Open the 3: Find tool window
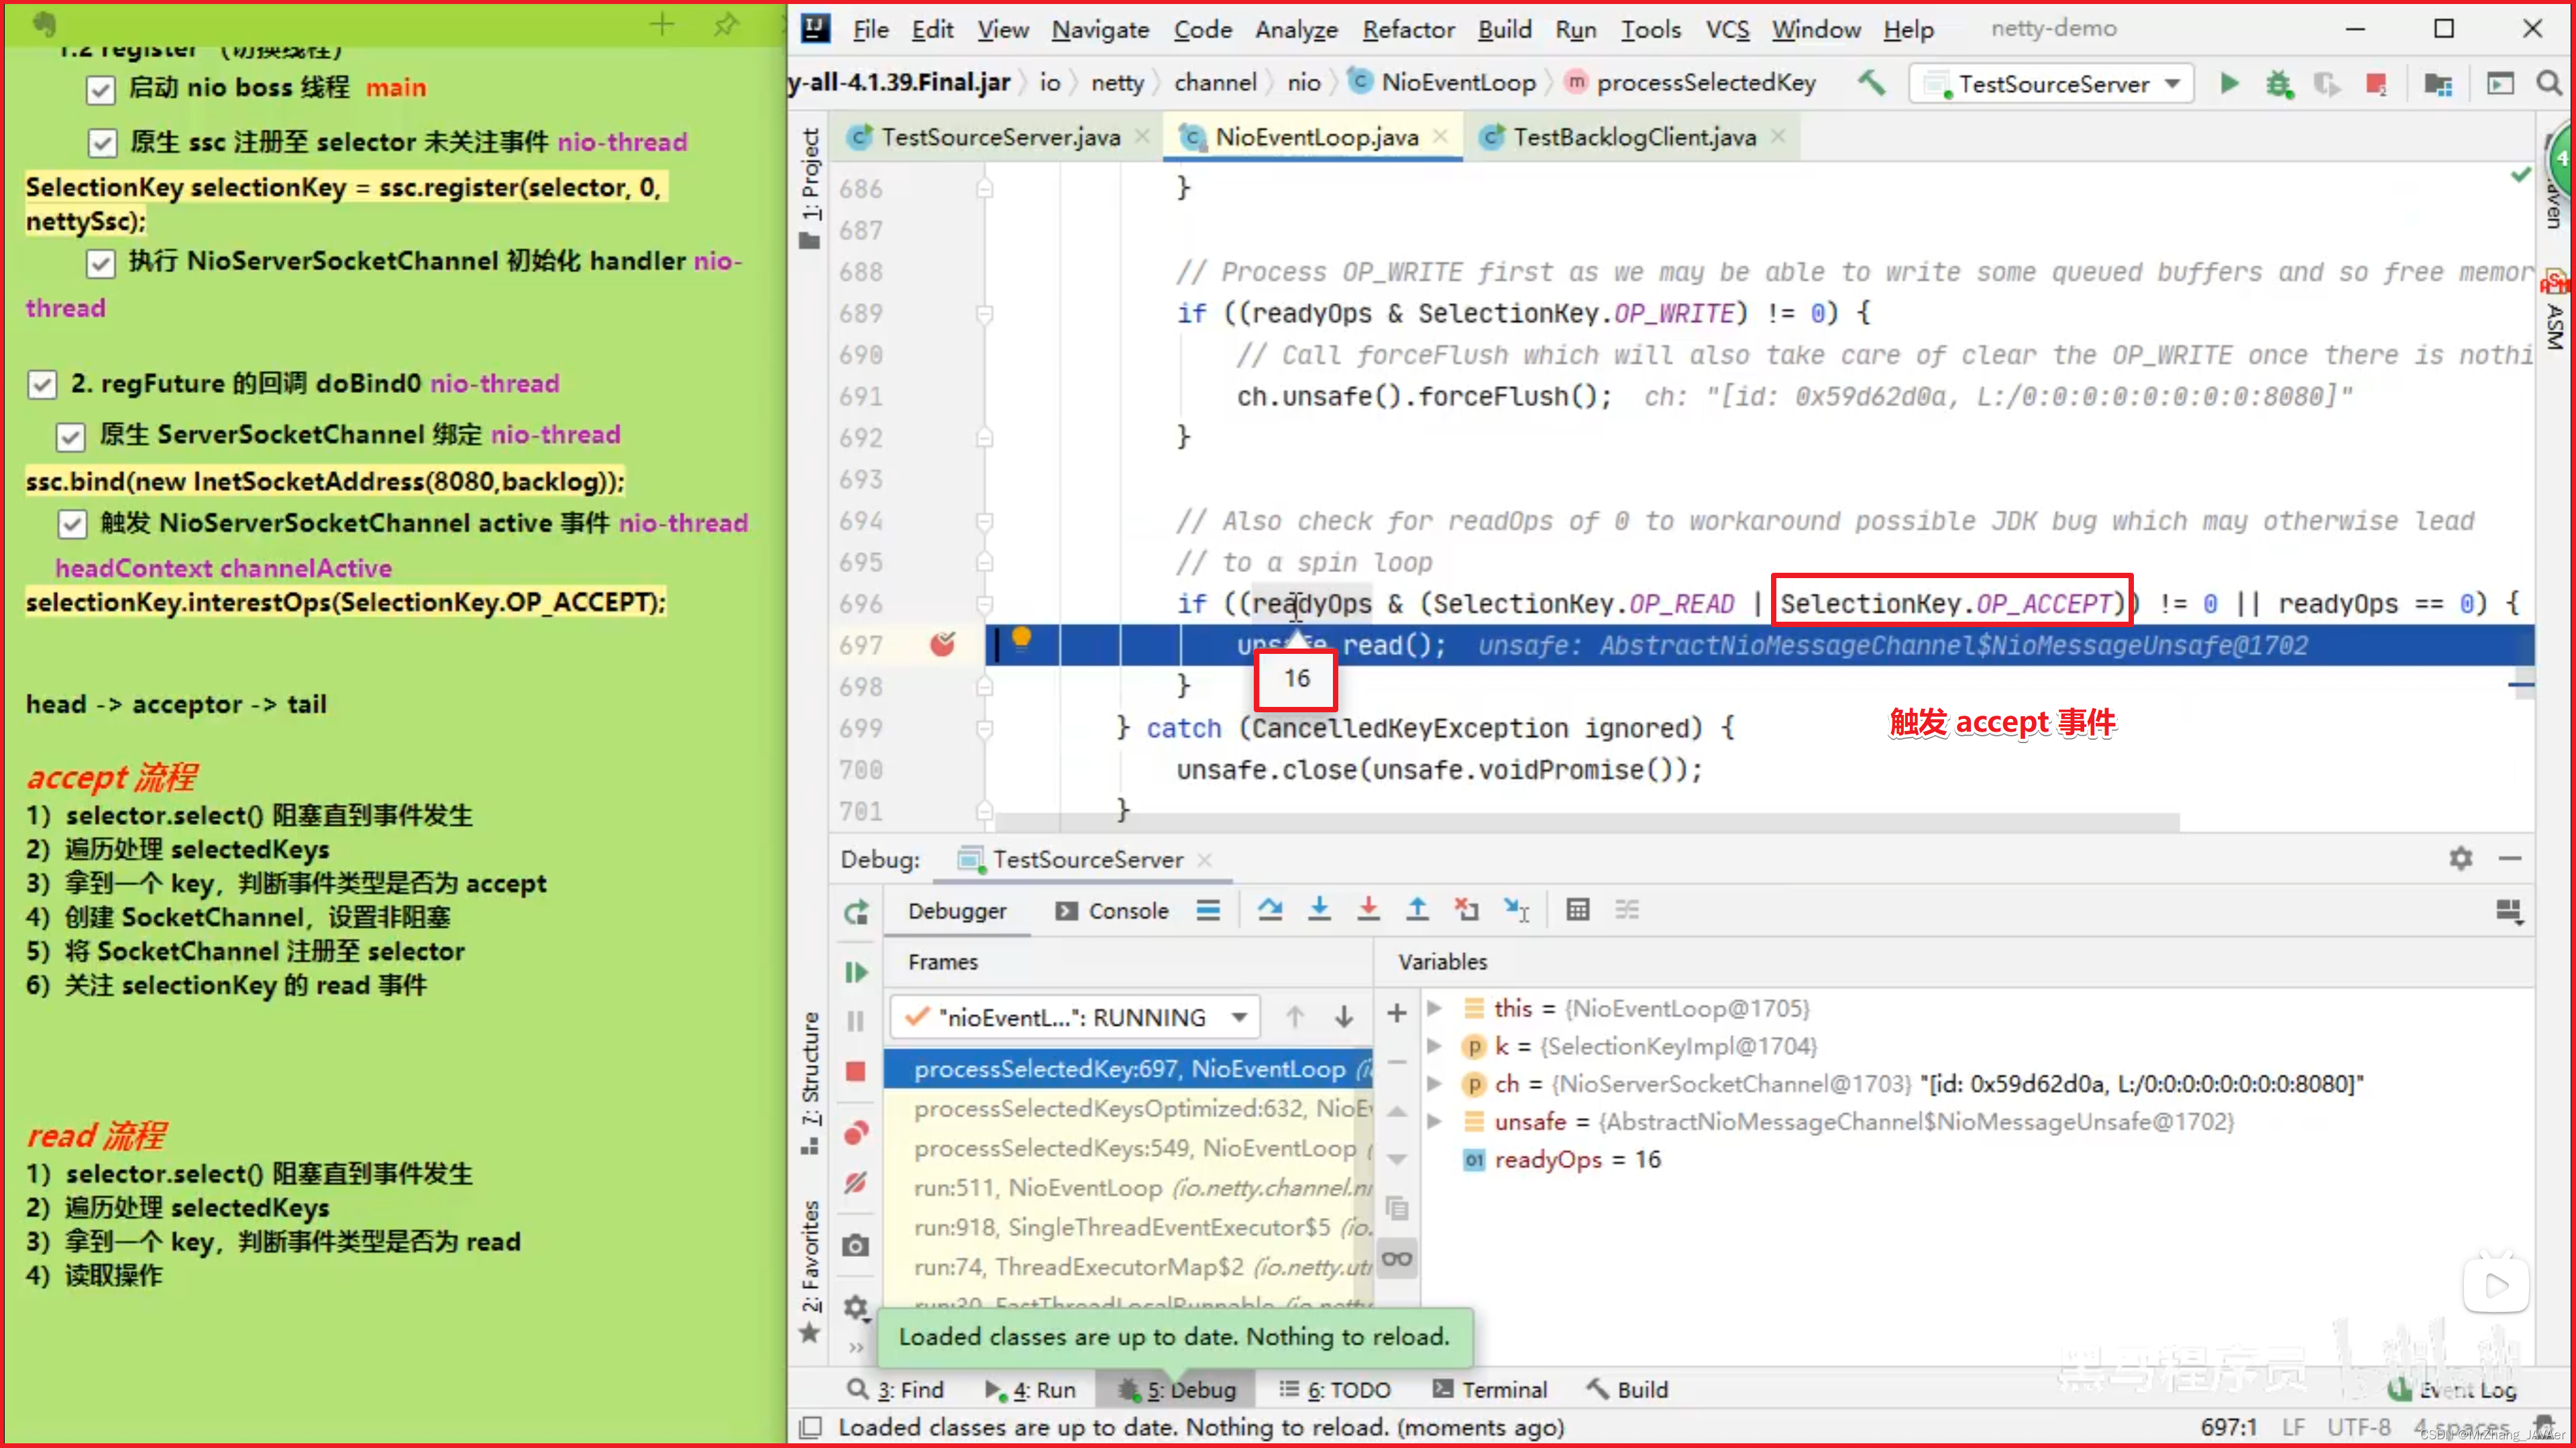Viewport: 2576px width, 1448px height. [x=896, y=1390]
